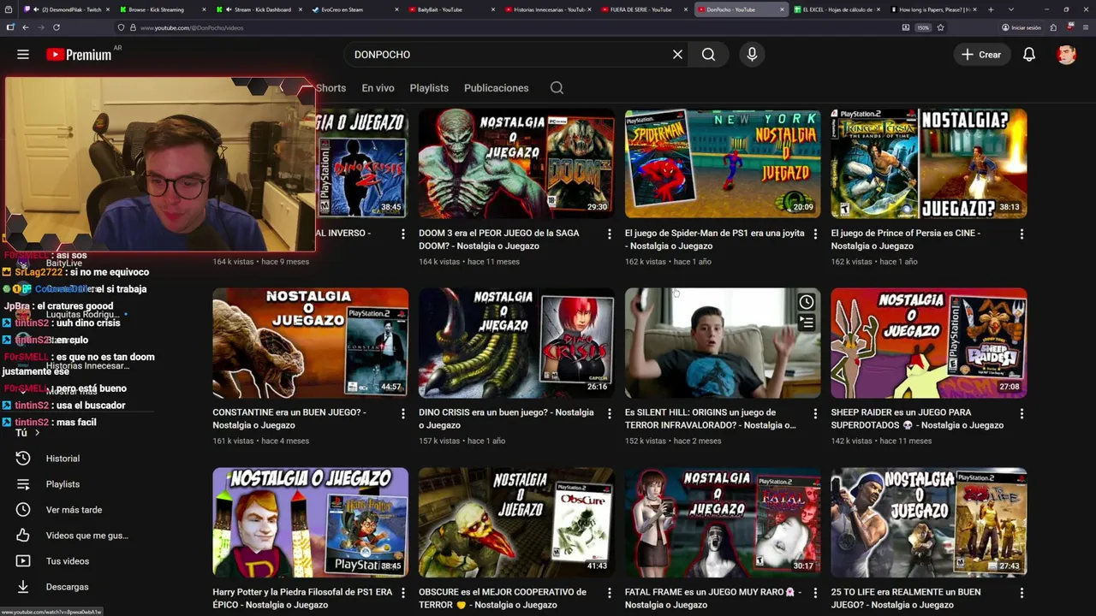The height and width of the screenshot is (616, 1096).
Task: Open the YouTube hamburger guide menu
Action: pyautogui.click(x=23, y=54)
